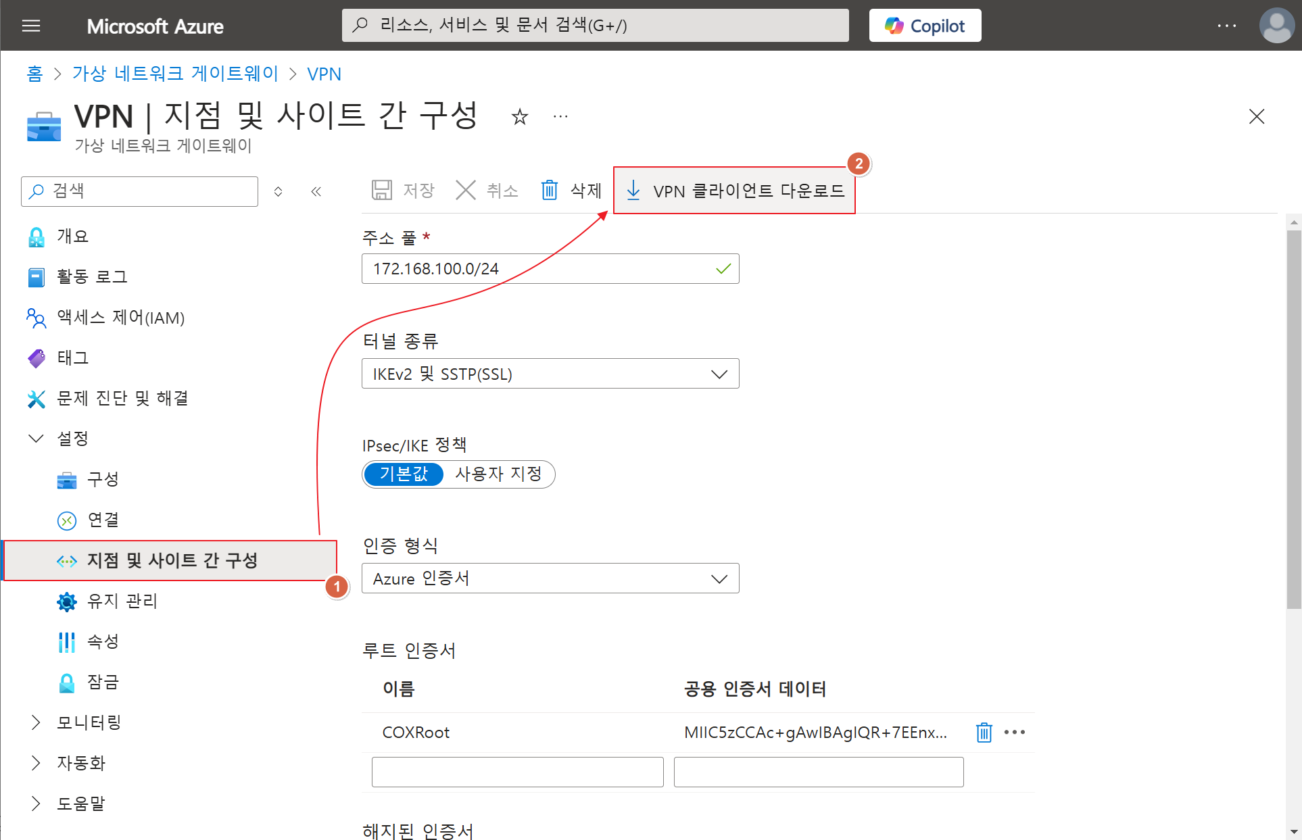The width and height of the screenshot is (1302, 840).
Task: Open more actions next to page title
Action: point(560,117)
